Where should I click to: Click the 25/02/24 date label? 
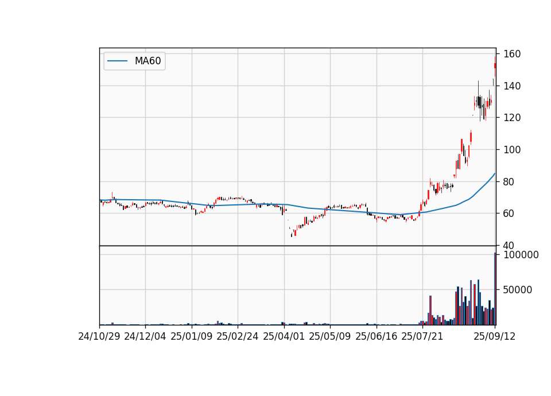coord(238,336)
